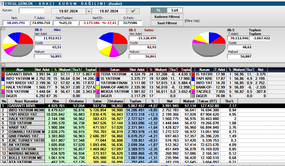The image size is (285, 166).
Task: Sort main table by Net column
Action: [170, 101]
